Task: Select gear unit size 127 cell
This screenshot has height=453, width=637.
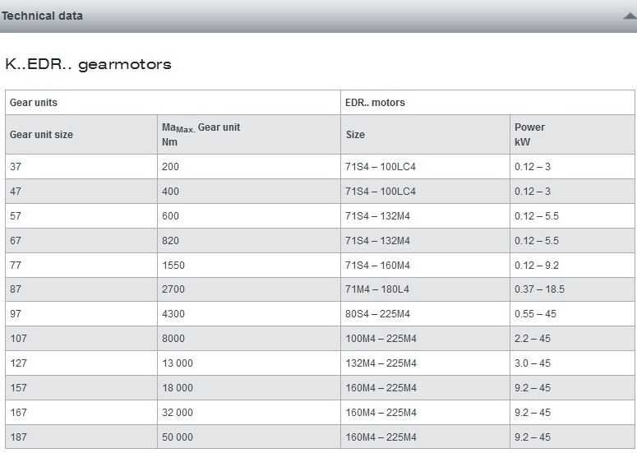Action: [81, 363]
